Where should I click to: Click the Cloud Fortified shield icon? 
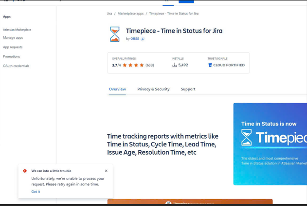tap(210, 65)
